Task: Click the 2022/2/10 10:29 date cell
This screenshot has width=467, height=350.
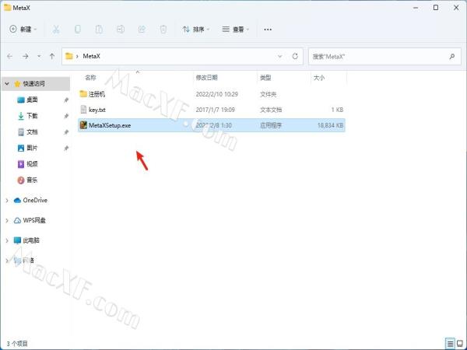Action: click(217, 94)
